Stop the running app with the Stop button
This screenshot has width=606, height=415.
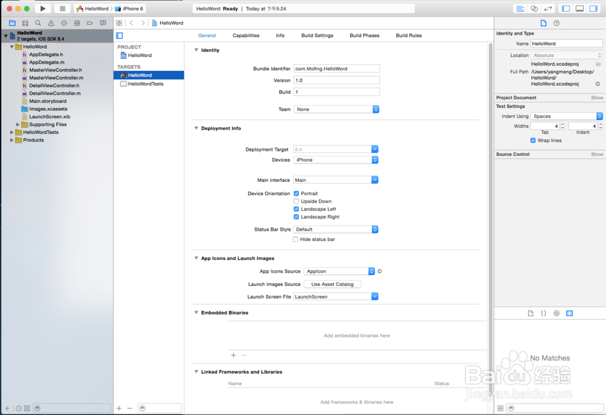62,8
